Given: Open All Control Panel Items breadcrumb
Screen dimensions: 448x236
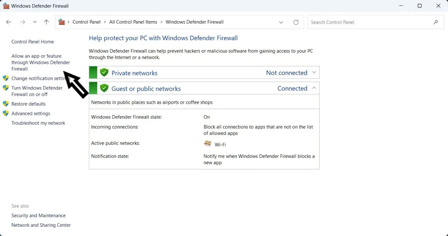Looking at the screenshot, I should [133, 22].
